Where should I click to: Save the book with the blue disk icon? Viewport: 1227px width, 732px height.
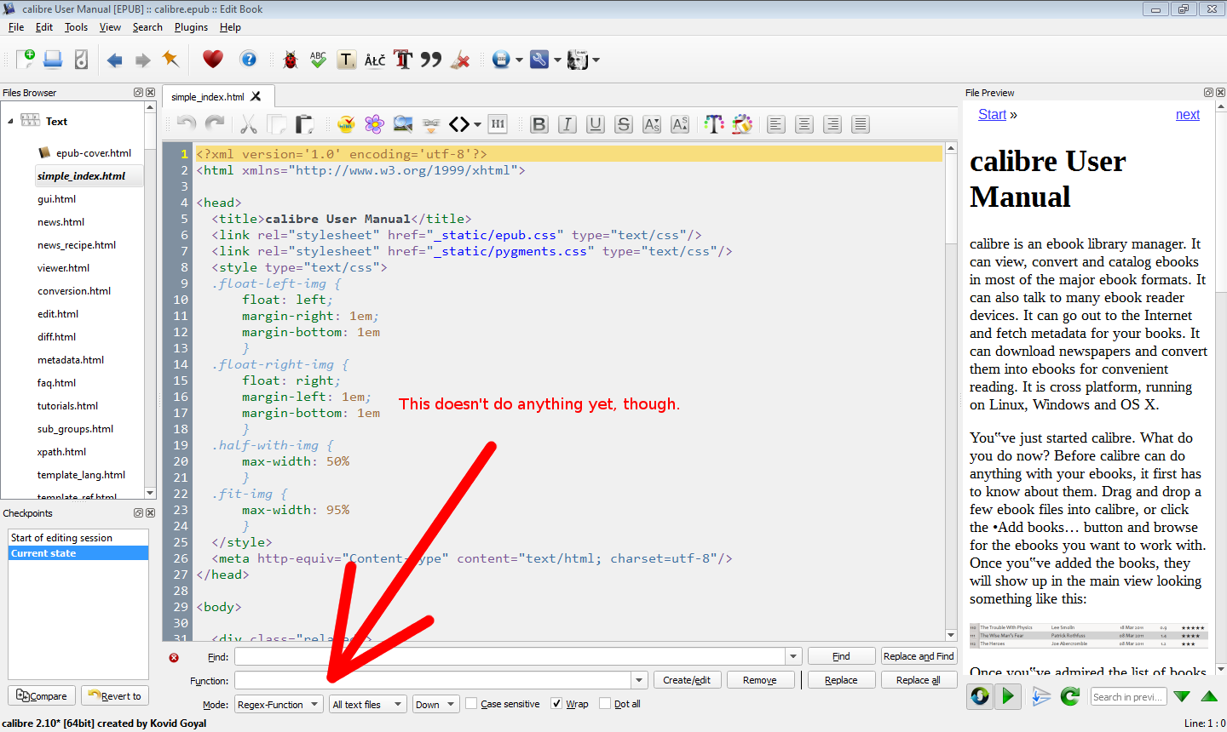point(53,59)
